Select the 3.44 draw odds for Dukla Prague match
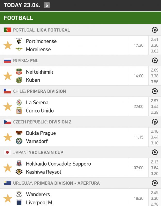The width and height of the screenshot is (161, 206). pyautogui.click(x=155, y=137)
